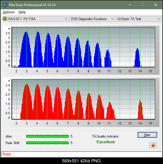The width and height of the screenshot is (163, 164).
Task: Click the red land histogram graph
Action: [84, 99]
